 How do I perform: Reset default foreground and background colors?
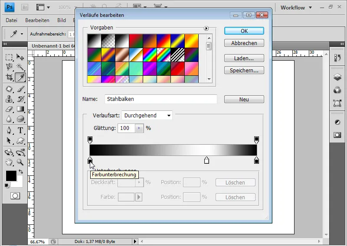tap(7, 186)
